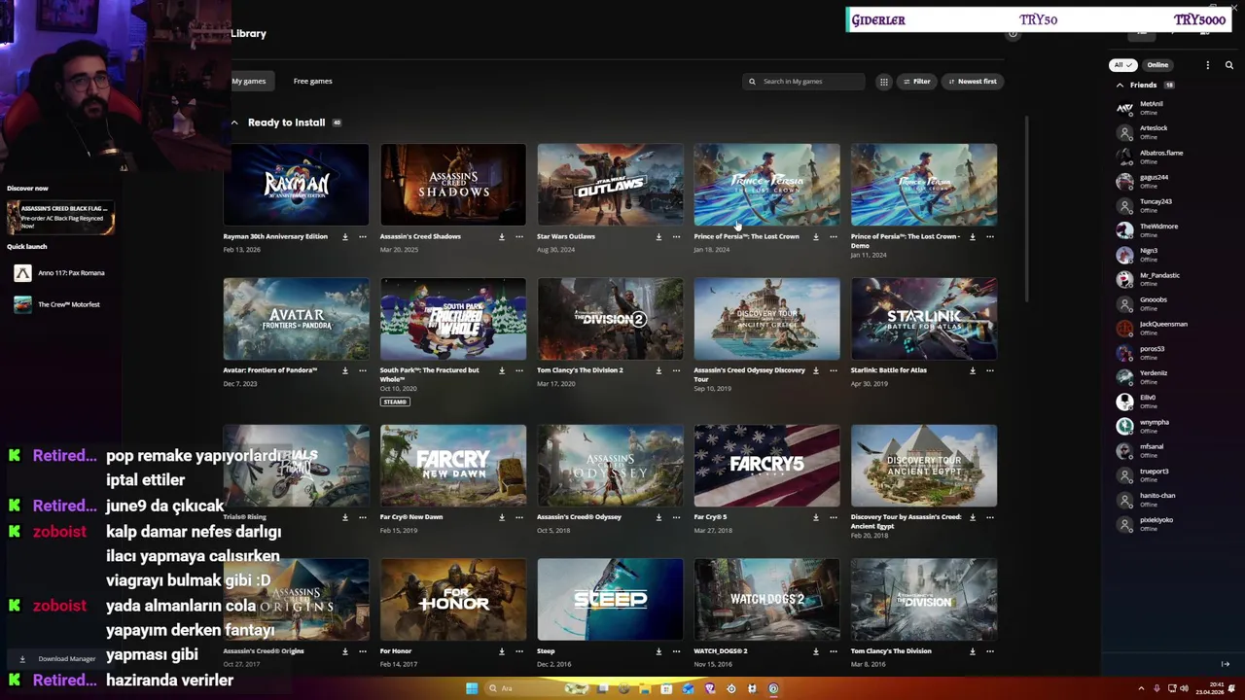Open volume control in system tray
The image size is (1245, 700).
click(1184, 689)
